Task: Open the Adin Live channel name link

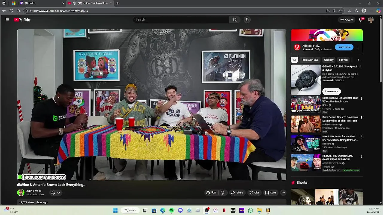Action: click(x=32, y=191)
